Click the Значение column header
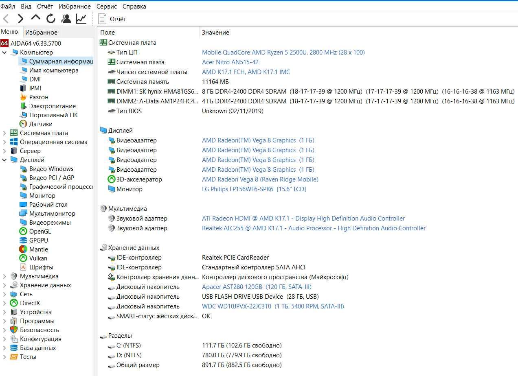Image resolution: width=518 pixels, height=376 pixels. click(359, 32)
